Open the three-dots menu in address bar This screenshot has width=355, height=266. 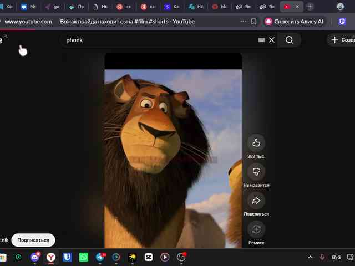(243, 22)
